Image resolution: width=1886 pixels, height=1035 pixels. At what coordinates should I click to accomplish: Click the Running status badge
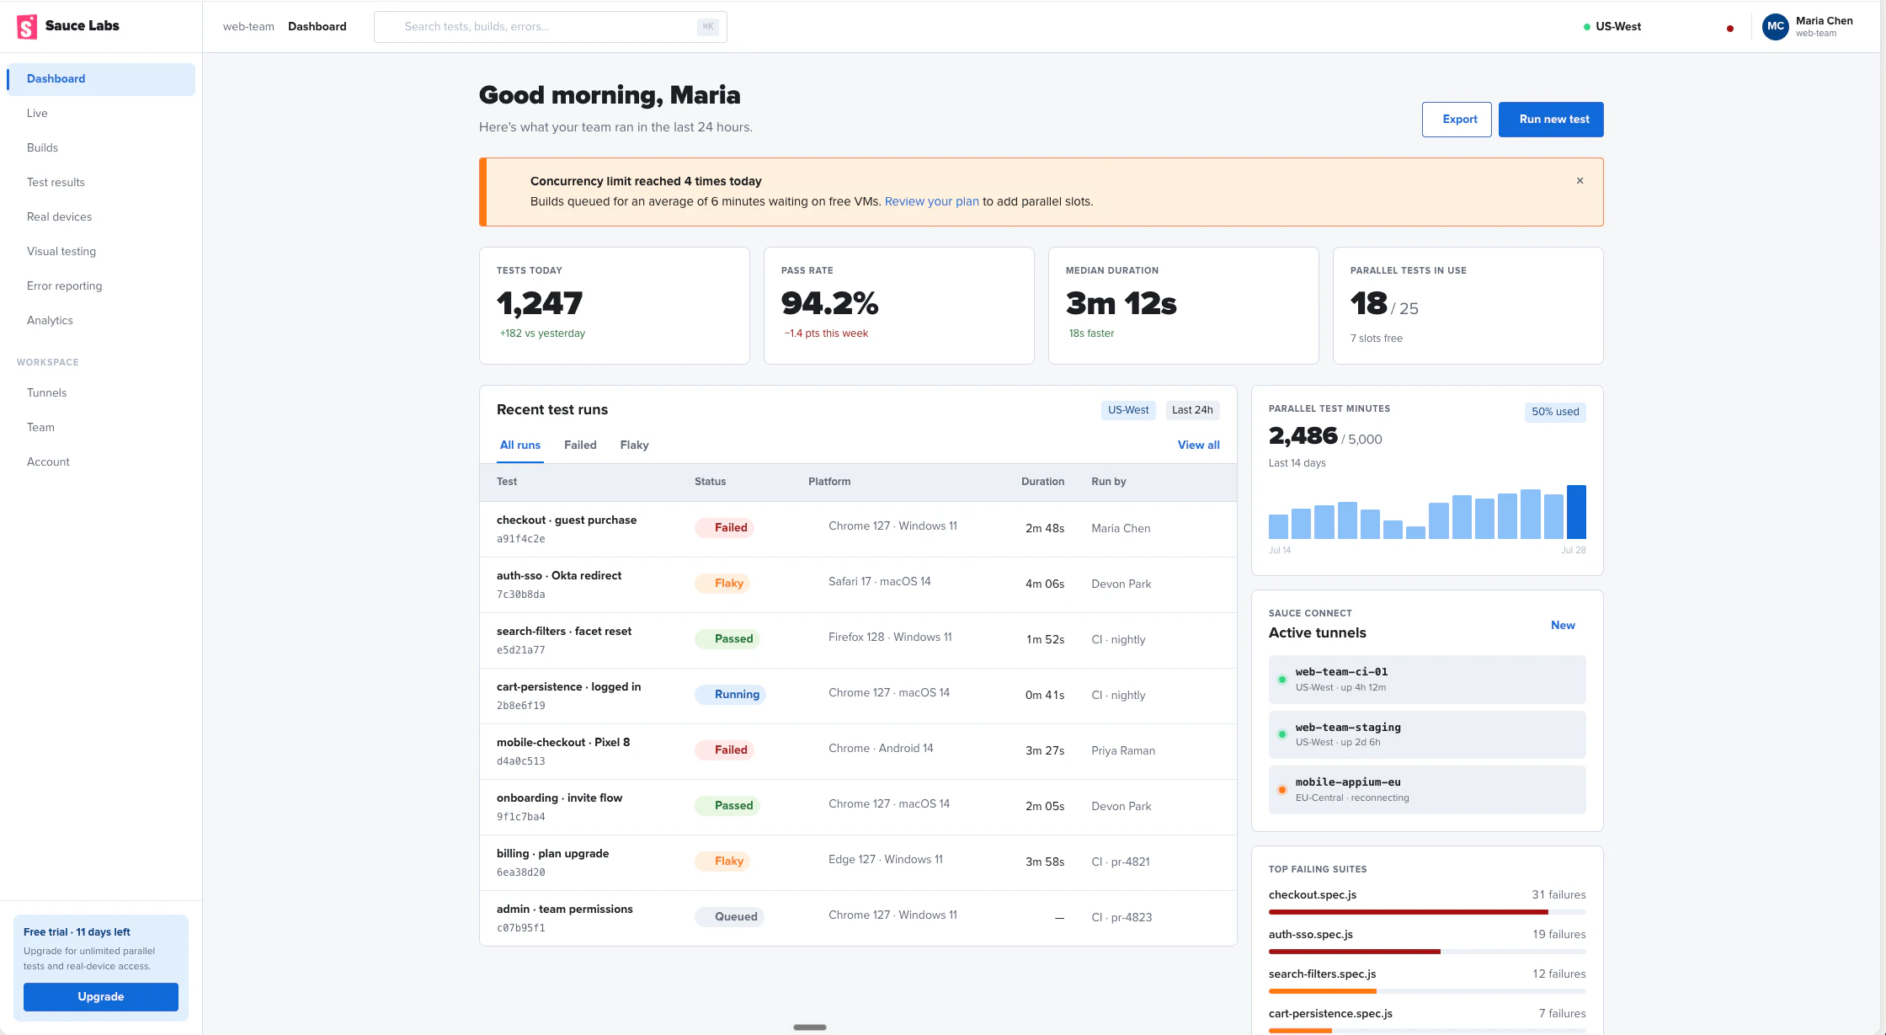(729, 695)
